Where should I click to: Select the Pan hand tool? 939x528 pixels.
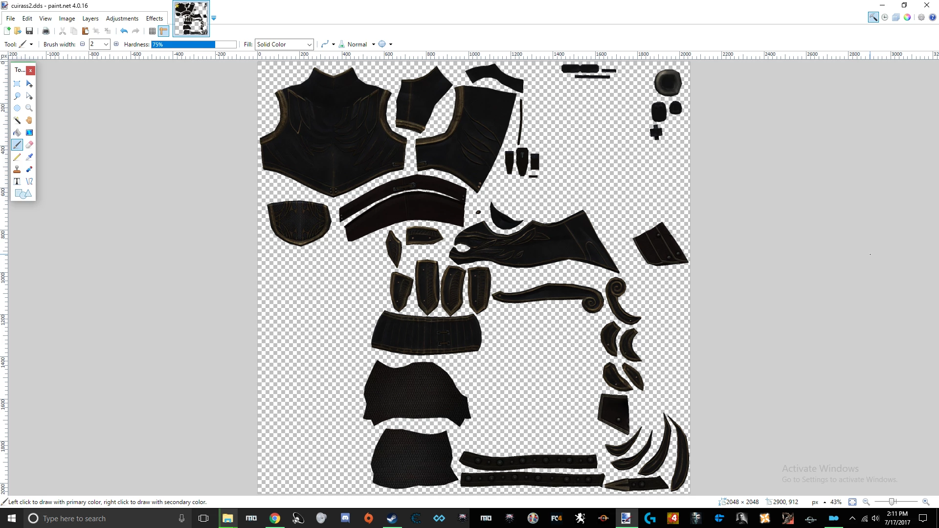[29, 120]
